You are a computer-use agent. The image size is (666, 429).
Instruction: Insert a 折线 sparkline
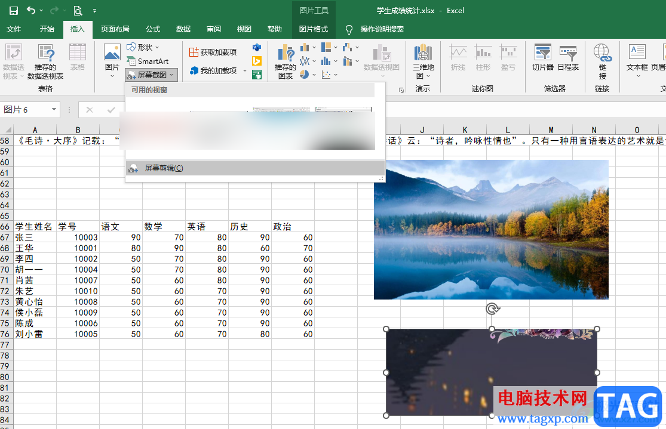[x=458, y=57]
